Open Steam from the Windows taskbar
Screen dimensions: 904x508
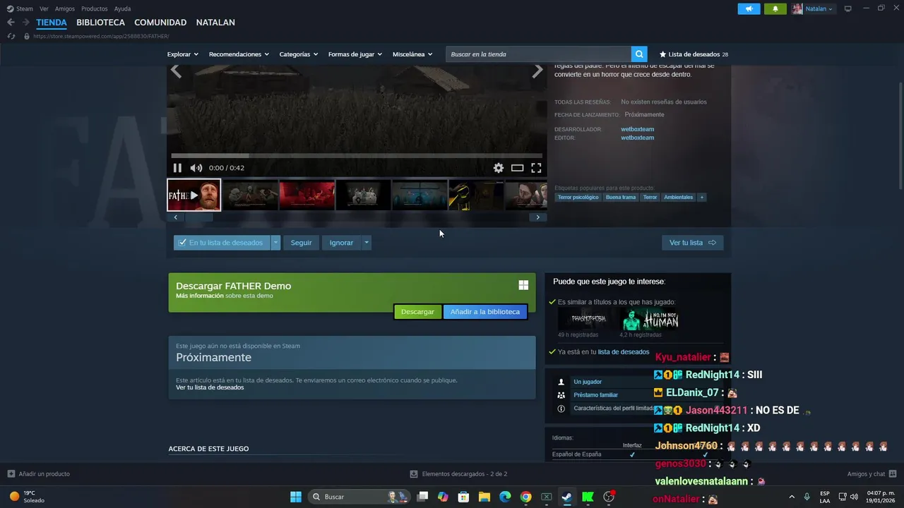click(x=566, y=497)
